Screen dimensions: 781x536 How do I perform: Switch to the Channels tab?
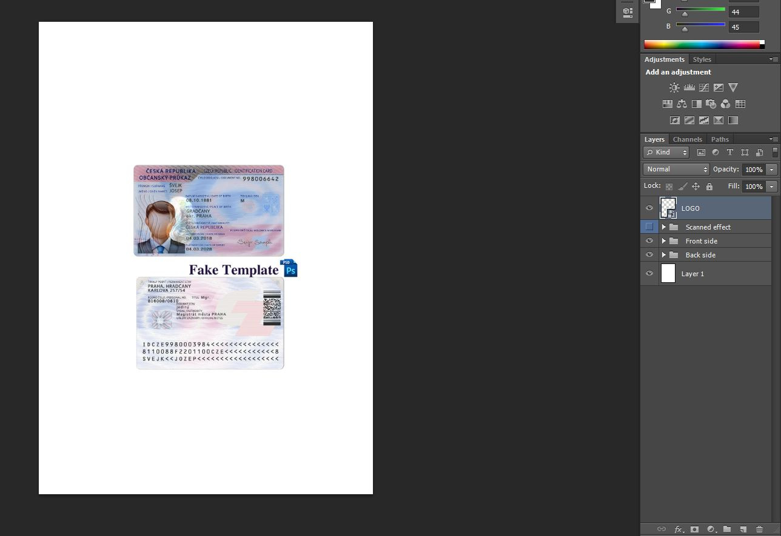point(687,139)
